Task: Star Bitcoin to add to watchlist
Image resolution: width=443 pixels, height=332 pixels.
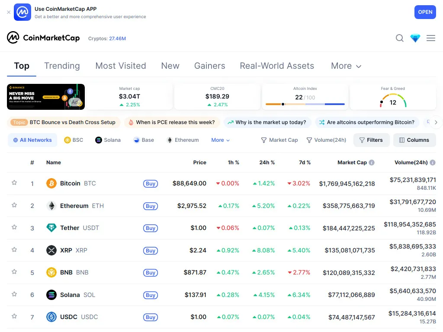Action: point(14,183)
